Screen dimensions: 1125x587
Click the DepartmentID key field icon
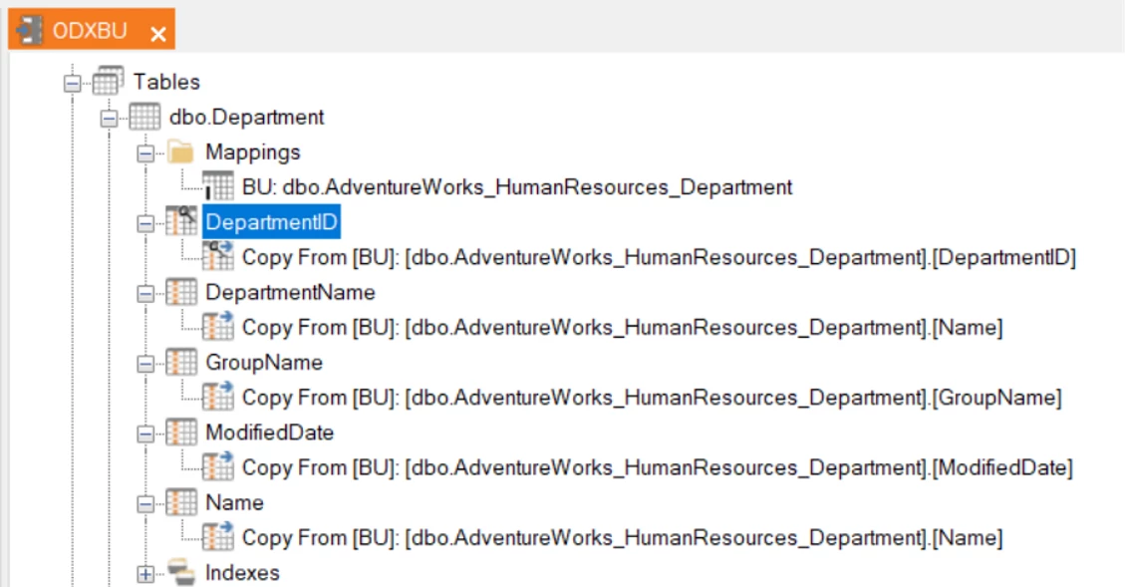pos(180,222)
